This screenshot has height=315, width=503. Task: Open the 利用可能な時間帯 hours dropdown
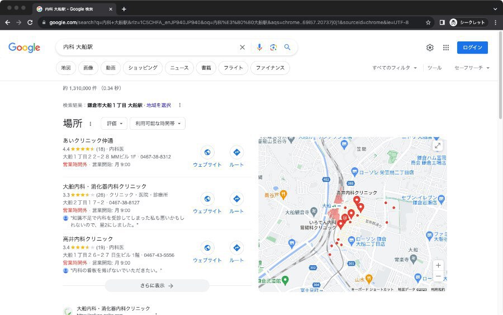click(158, 124)
